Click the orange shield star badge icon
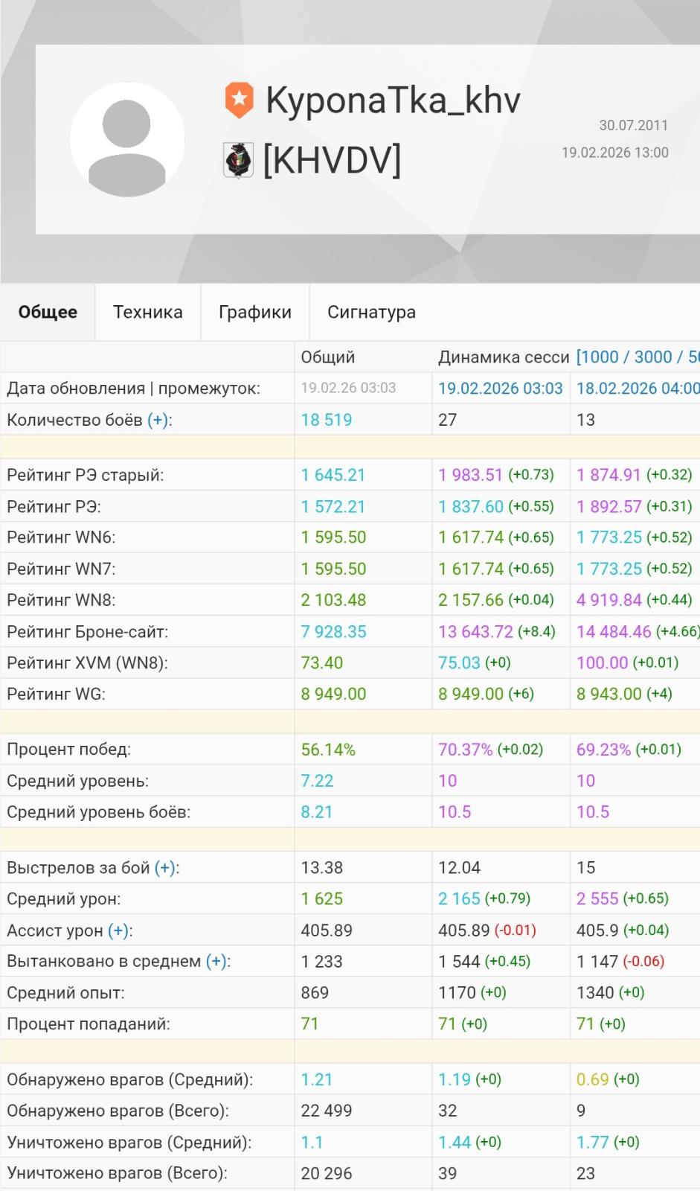This screenshot has width=700, height=1191. click(x=239, y=100)
